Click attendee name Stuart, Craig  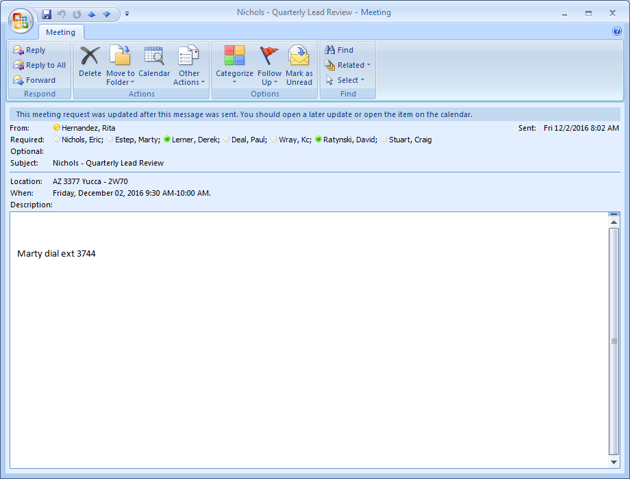coord(410,140)
